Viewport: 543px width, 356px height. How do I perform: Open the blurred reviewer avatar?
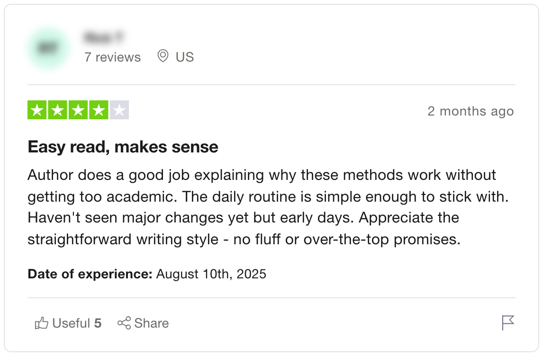(48, 49)
